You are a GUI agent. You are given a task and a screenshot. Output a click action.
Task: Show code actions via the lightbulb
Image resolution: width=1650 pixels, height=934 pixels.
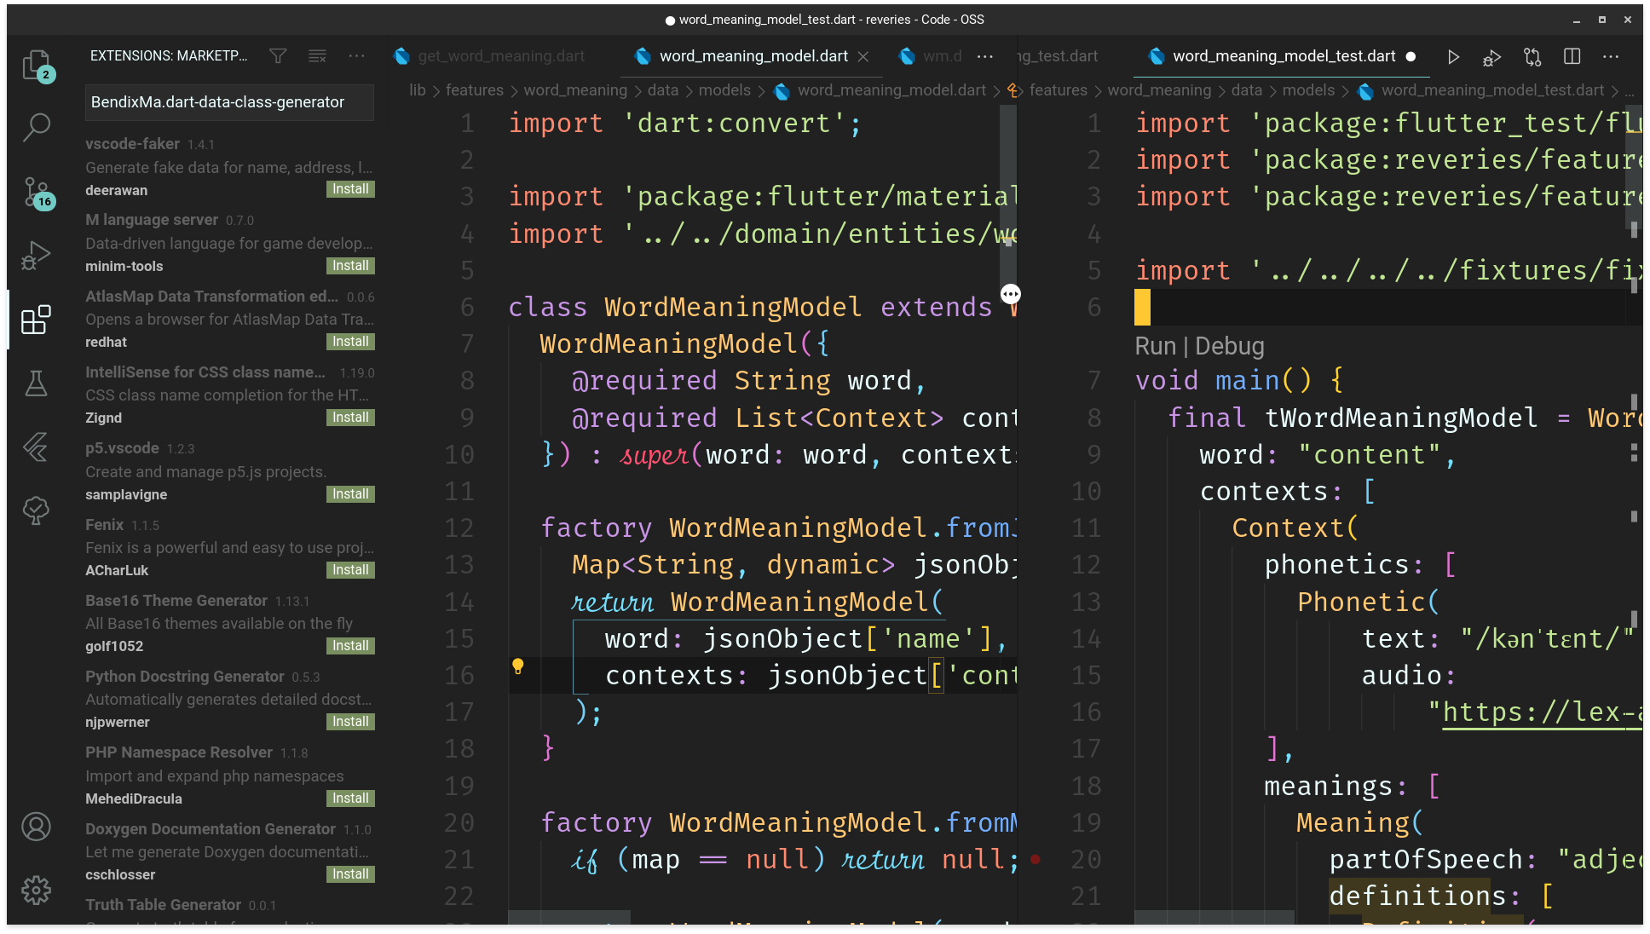[x=517, y=667]
